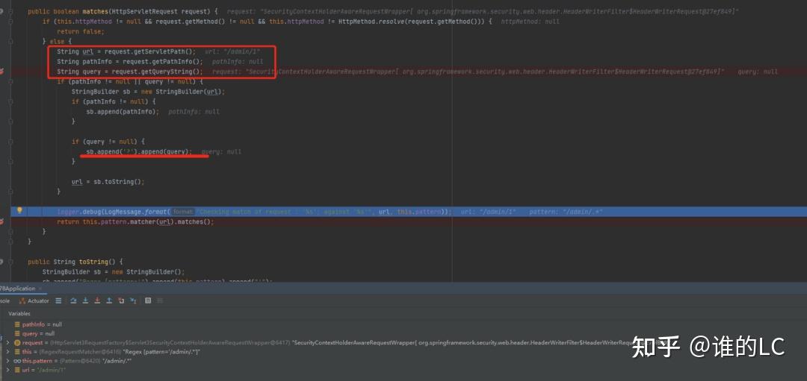
Task: Expand the request variable node
Action: 7,342
